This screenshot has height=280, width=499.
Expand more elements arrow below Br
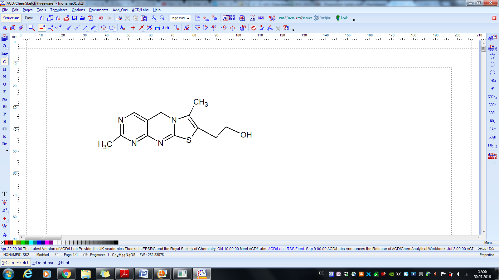(x=7, y=151)
